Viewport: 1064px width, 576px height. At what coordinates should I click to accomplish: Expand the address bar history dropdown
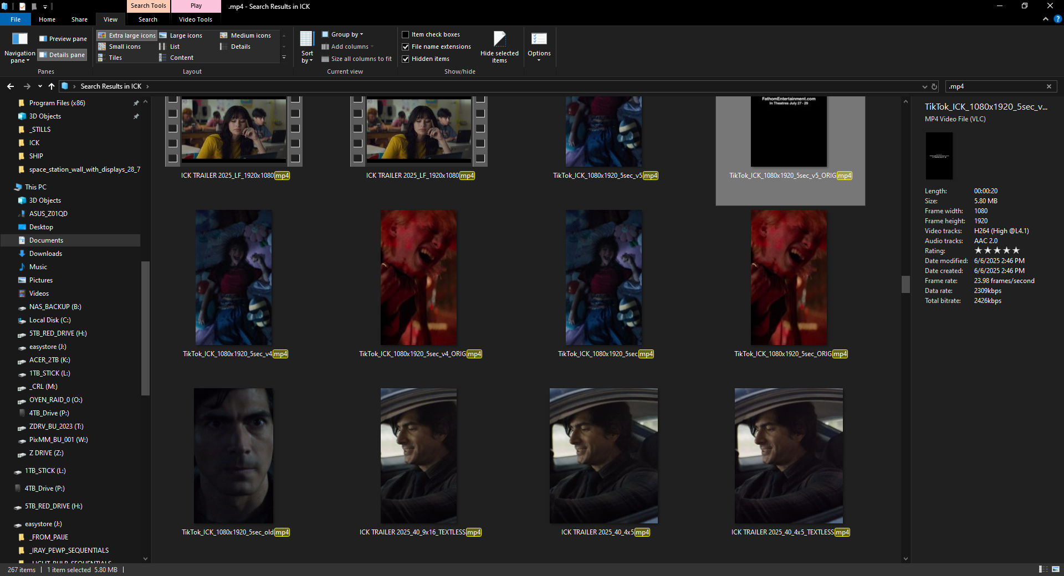tap(924, 86)
